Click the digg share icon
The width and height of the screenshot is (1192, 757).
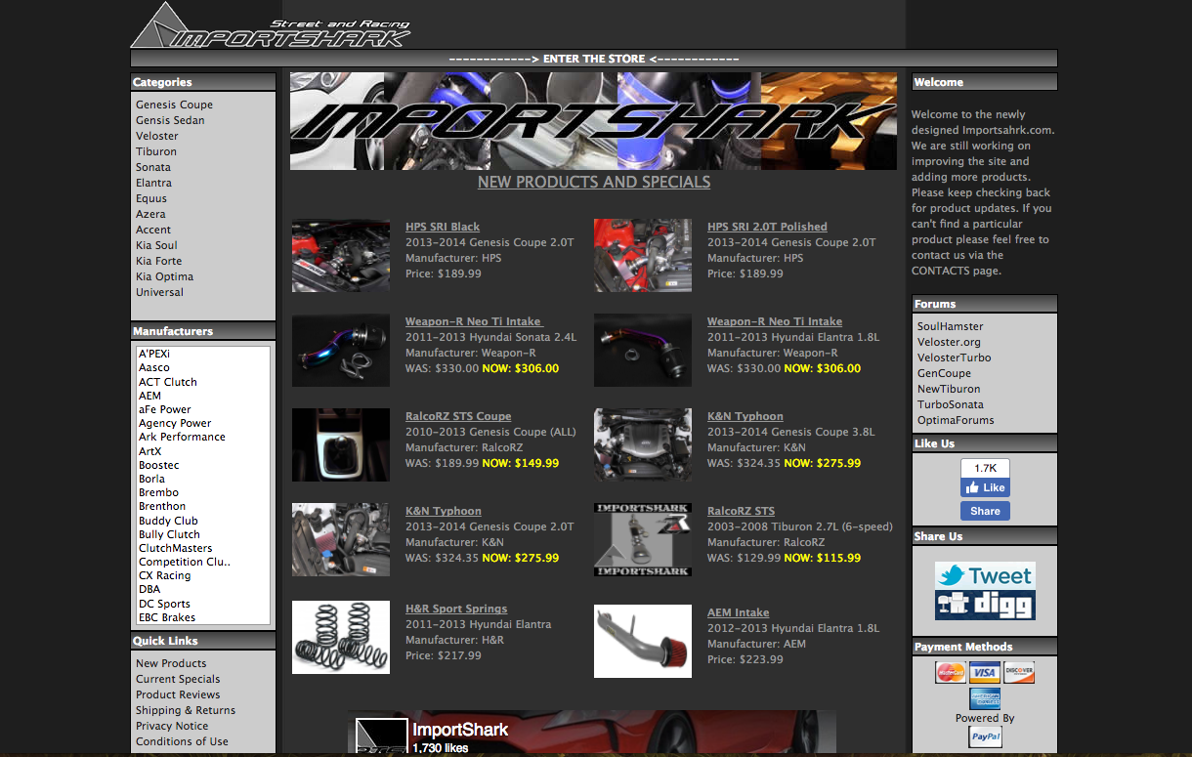click(985, 605)
